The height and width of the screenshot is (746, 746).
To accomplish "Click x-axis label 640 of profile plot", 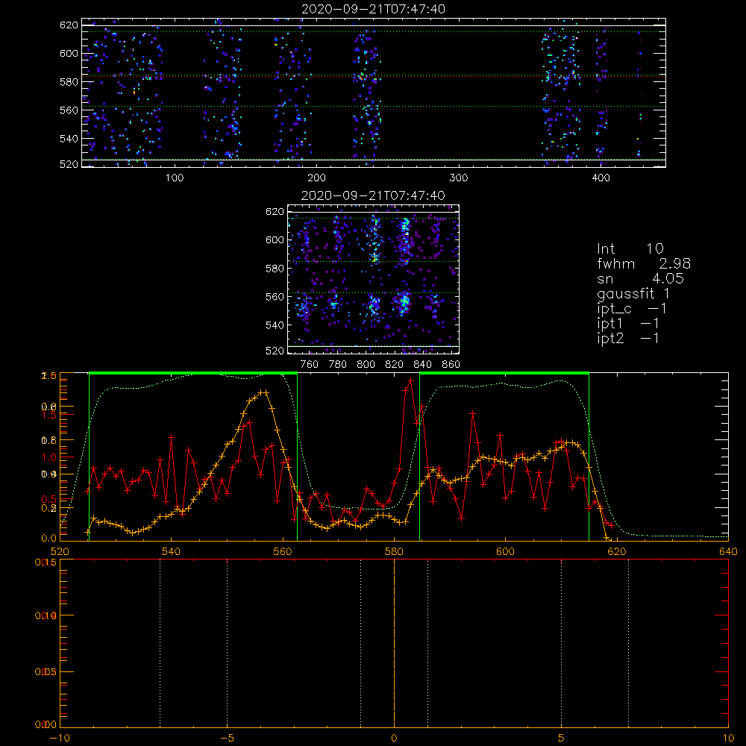I will coord(728,551).
